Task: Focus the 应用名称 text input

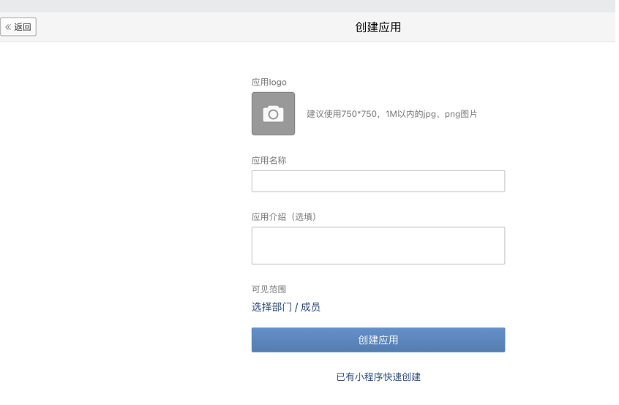Action: (378, 181)
